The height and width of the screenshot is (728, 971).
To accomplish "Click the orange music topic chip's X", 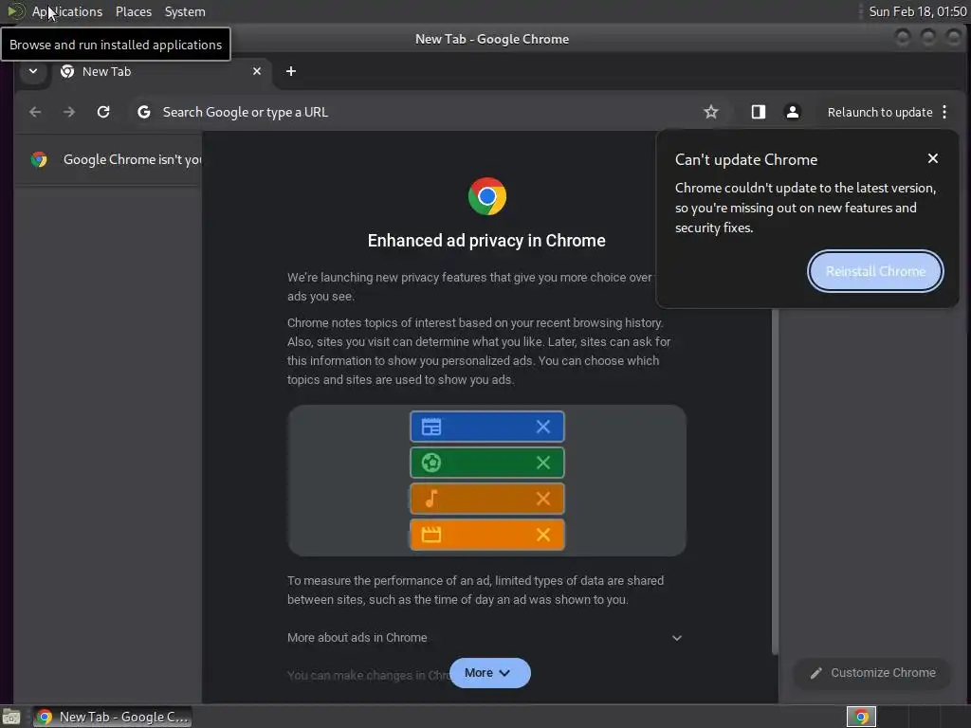I will click(543, 499).
